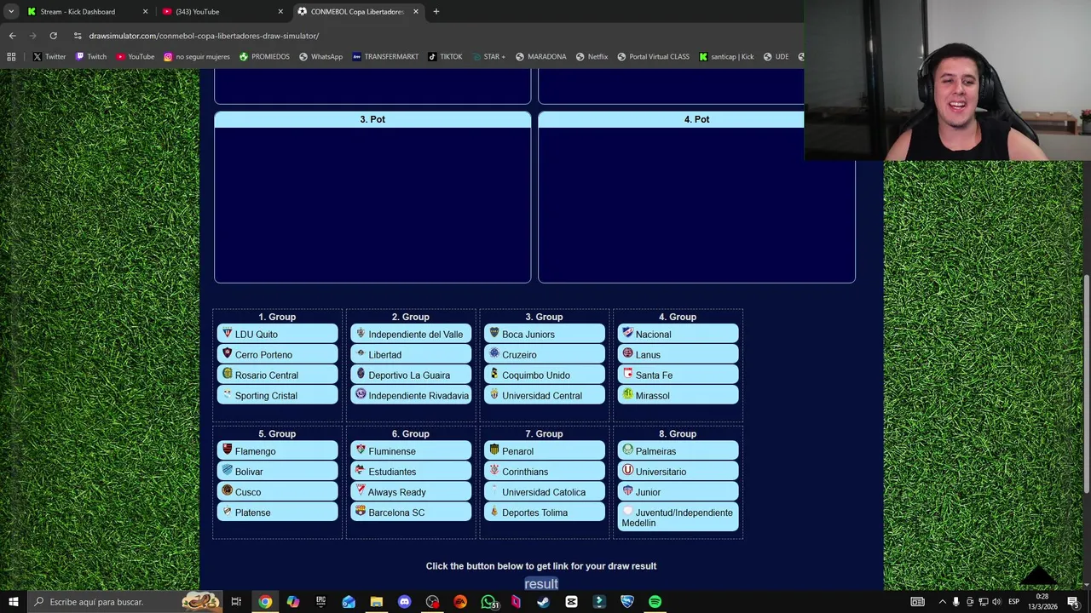Select Boca Juniors in Group 3

(544, 334)
